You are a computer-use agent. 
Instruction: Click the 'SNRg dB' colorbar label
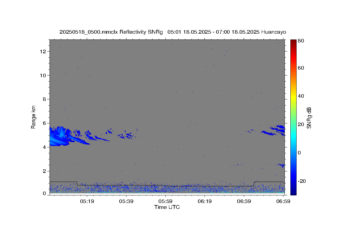coord(309,118)
